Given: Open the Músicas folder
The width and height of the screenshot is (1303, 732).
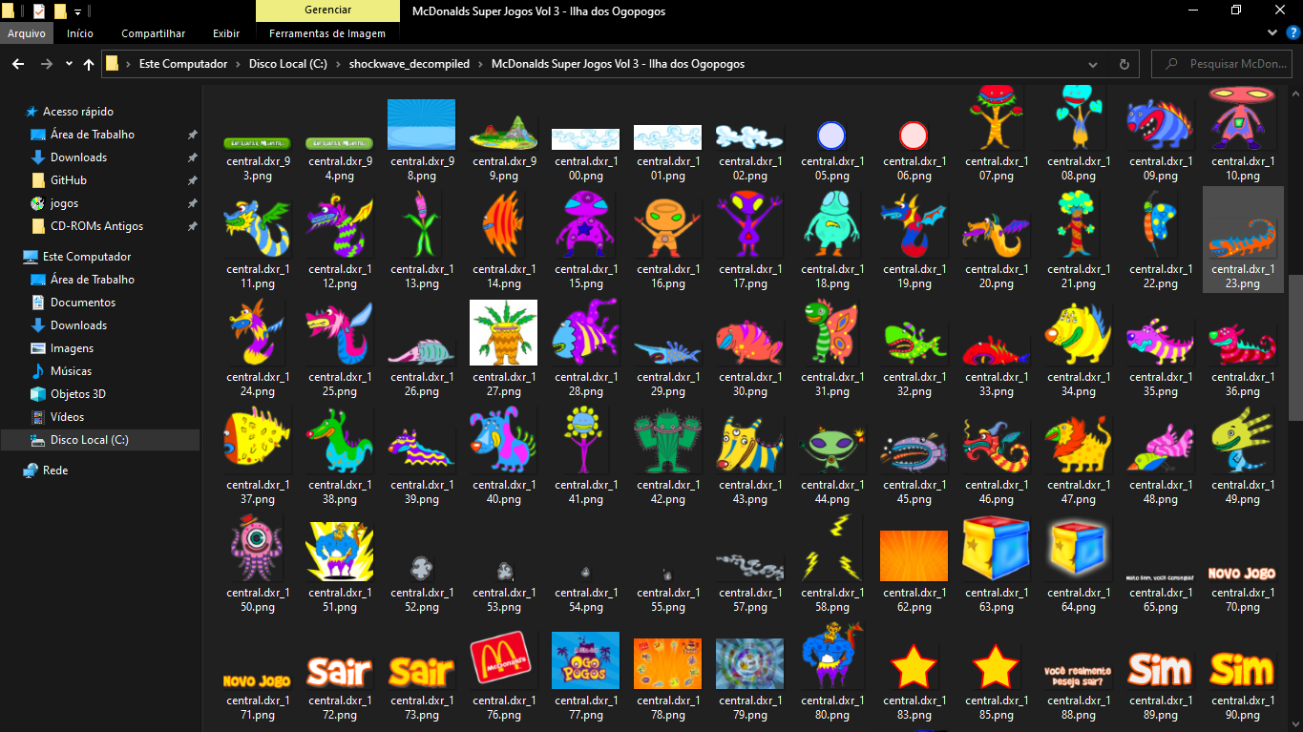Looking at the screenshot, I should (x=71, y=371).
